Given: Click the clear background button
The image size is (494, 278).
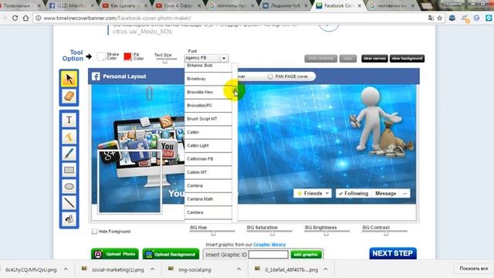Looking at the screenshot, I should pyautogui.click(x=407, y=59).
